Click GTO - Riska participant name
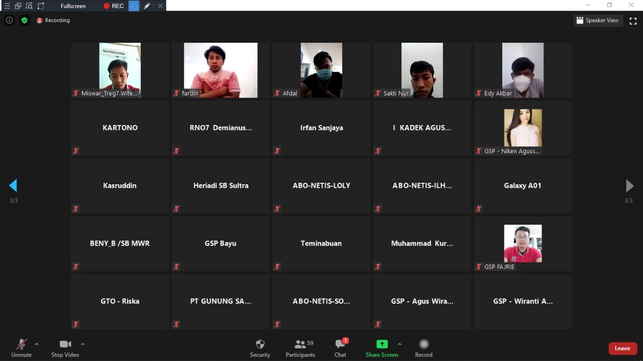Screen dimensions: 643x361 tap(120, 301)
